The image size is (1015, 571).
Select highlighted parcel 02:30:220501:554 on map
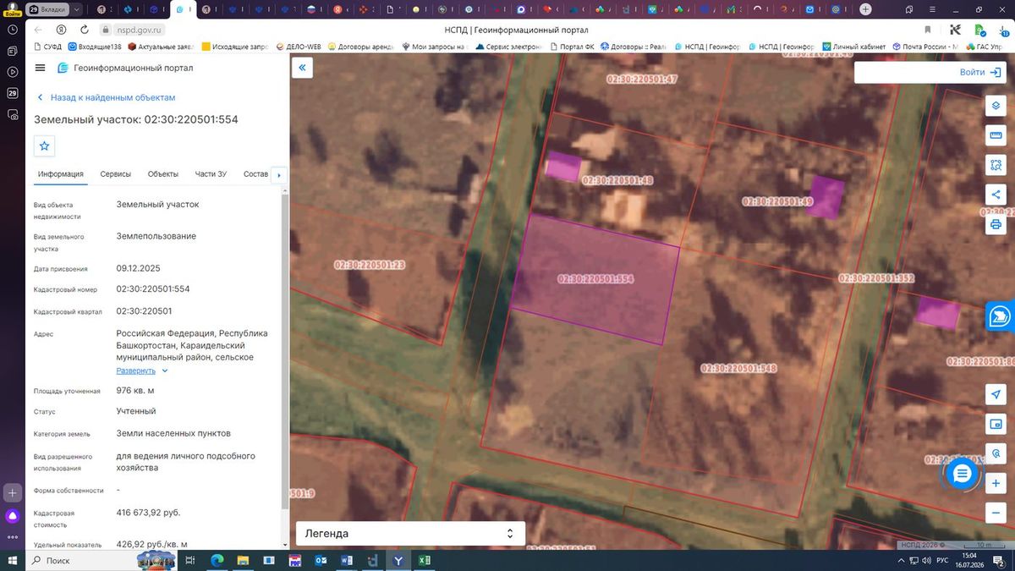click(x=595, y=278)
